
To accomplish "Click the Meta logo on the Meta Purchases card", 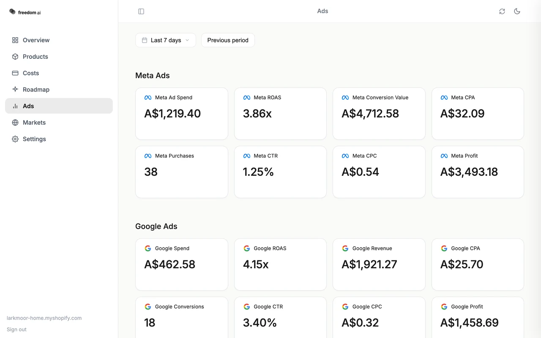I will [148, 156].
